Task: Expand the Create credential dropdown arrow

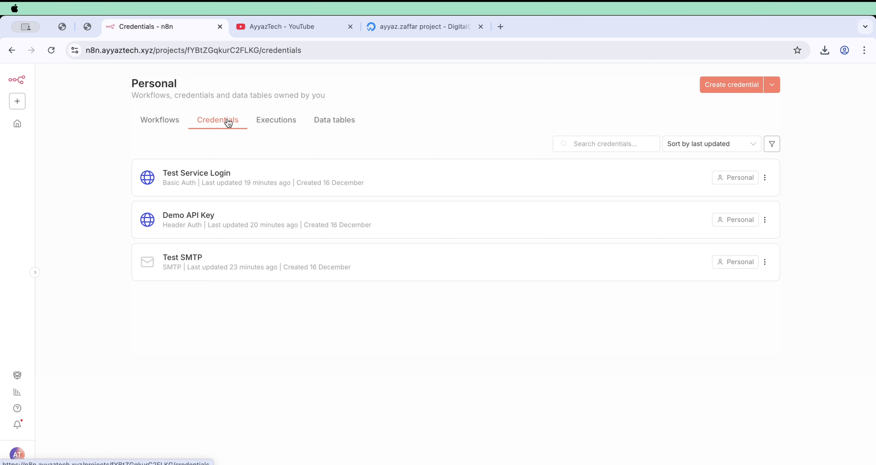Action: pos(771,85)
